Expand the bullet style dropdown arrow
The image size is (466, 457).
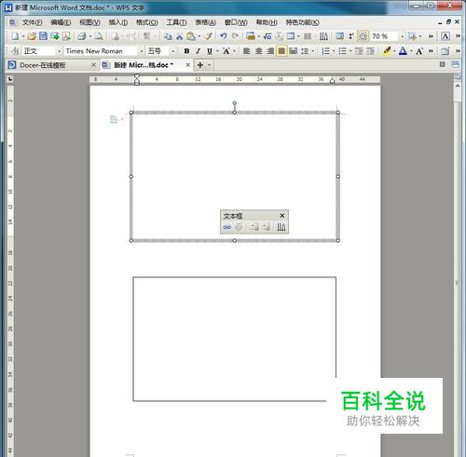(x=350, y=51)
